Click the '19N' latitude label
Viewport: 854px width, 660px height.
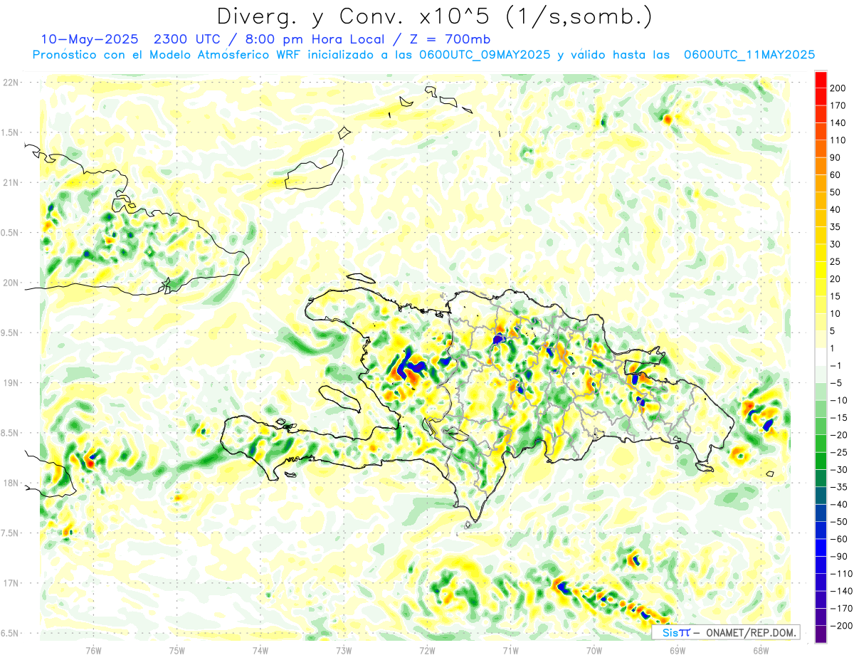pyautogui.click(x=11, y=382)
